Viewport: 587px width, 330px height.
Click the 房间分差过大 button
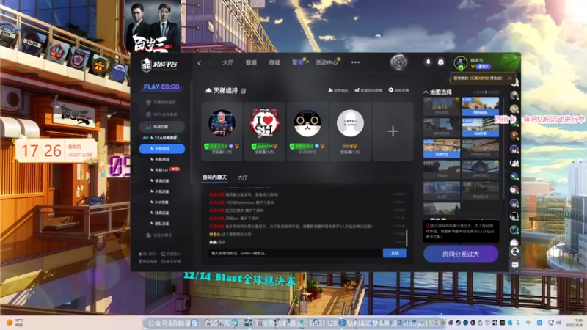click(x=461, y=254)
